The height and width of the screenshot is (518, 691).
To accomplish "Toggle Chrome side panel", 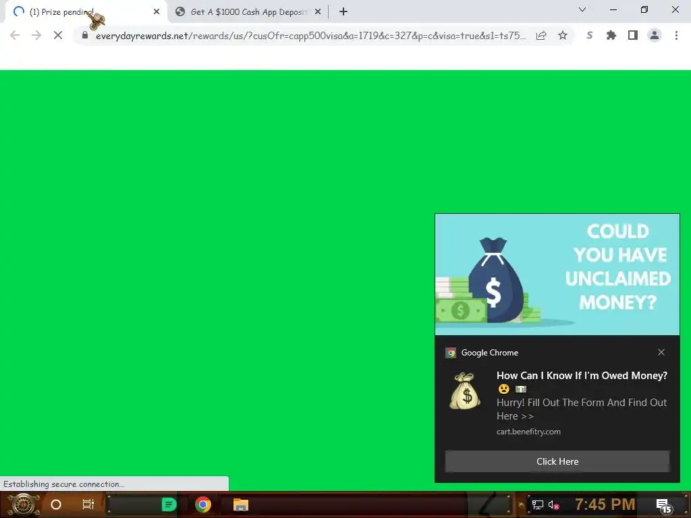I will pos(633,35).
